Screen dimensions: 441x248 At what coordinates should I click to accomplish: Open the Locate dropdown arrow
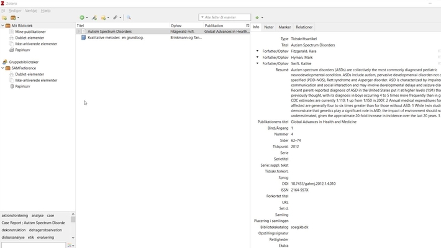pyautogui.click(x=262, y=17)
